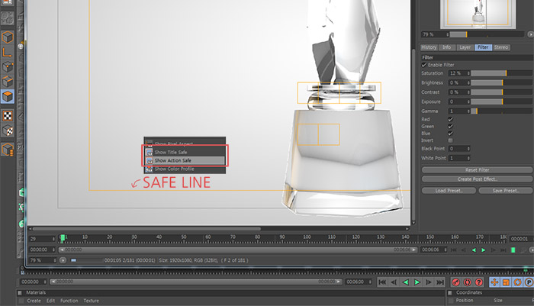Viewport: 534px width, 306px height.
Task: Toggle the Scale keyframe icon
Action: point(506,282)
